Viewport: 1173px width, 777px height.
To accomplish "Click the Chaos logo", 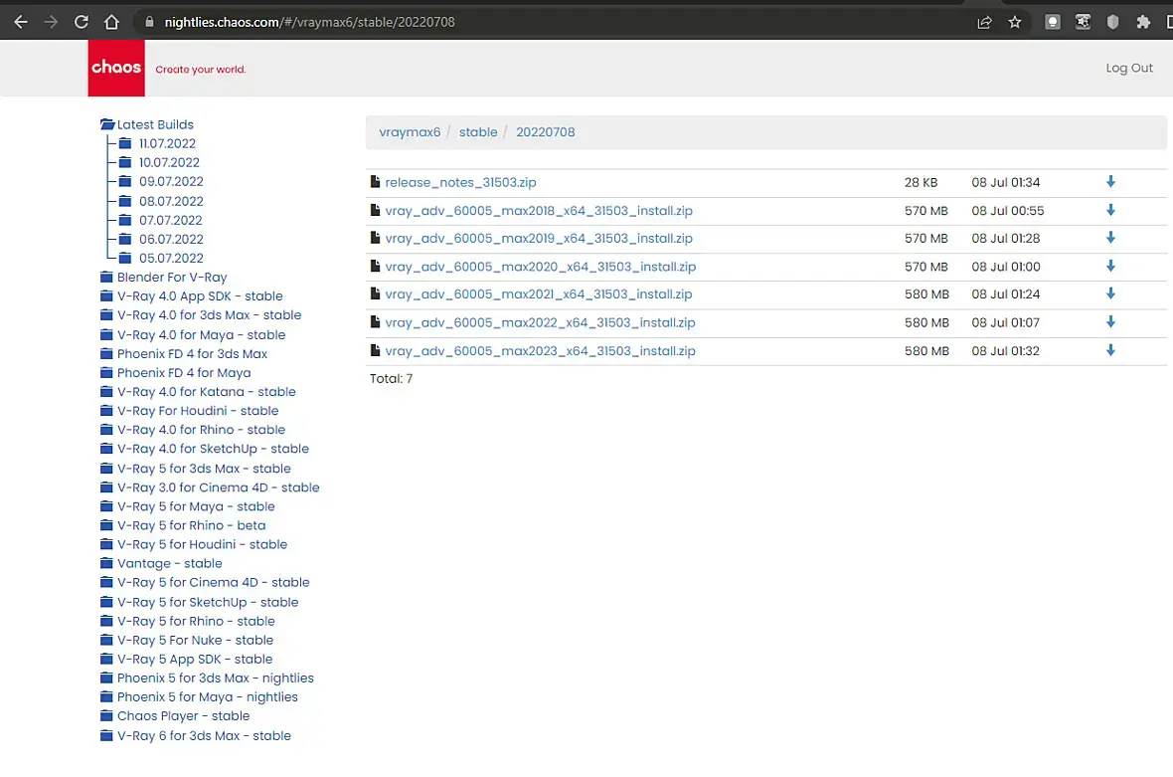I will coord(116,68).
